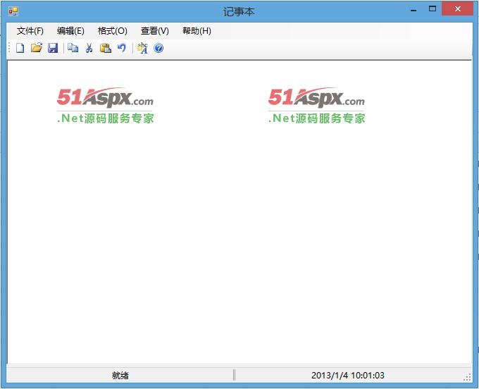Click the window resize grip in corner
Screen dimensions: 479x389
click(467, 378)
